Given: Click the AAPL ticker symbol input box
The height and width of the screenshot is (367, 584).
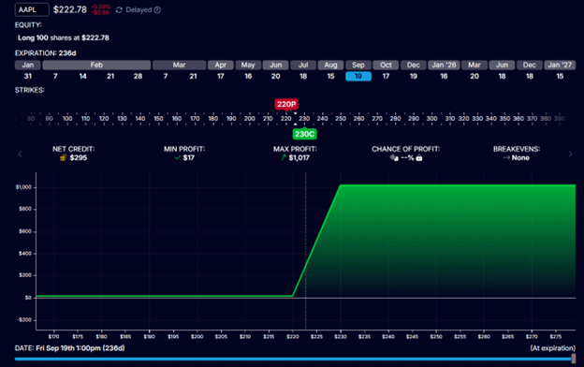Looking at the screenshot, I should tap(32, 9).
